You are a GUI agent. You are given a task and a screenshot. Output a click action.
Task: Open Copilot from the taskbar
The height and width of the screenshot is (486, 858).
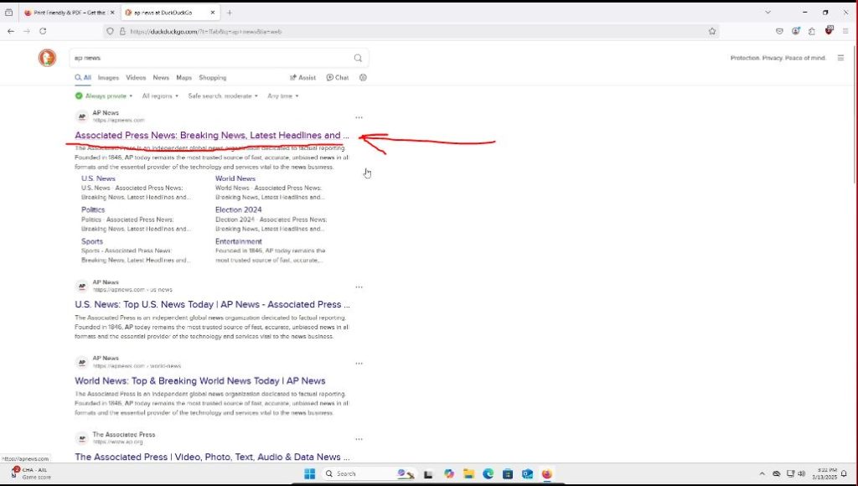pos(449,473)
